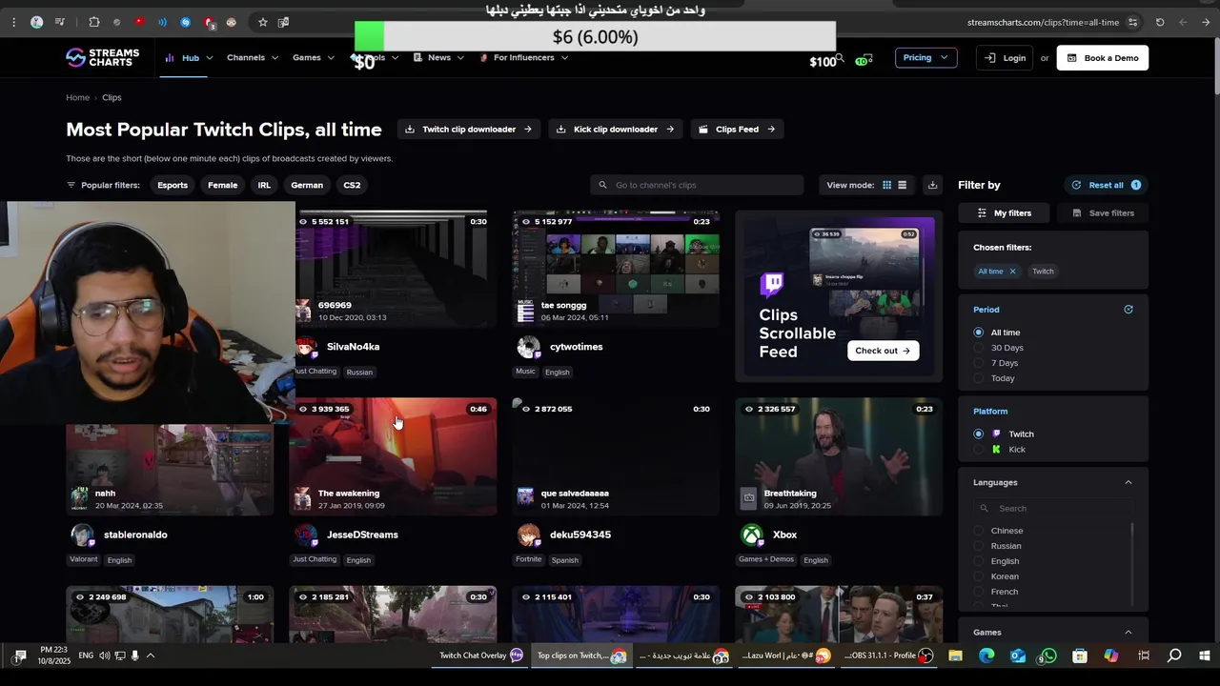This screenshot has width=1220, height=686.
Task: Expand News navigation dropdown
Action: point(439,57)
